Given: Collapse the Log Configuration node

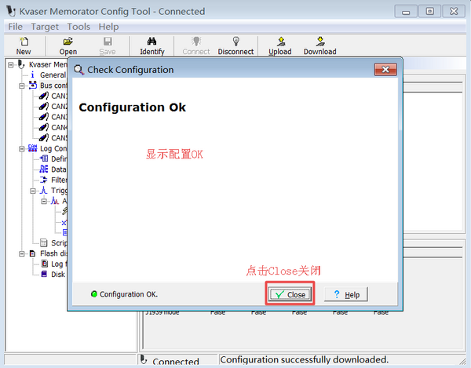Looking at the screenshot, I should (x=22, y=149).
